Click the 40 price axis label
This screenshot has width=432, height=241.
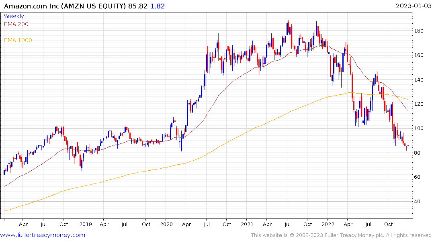point(417,202)
